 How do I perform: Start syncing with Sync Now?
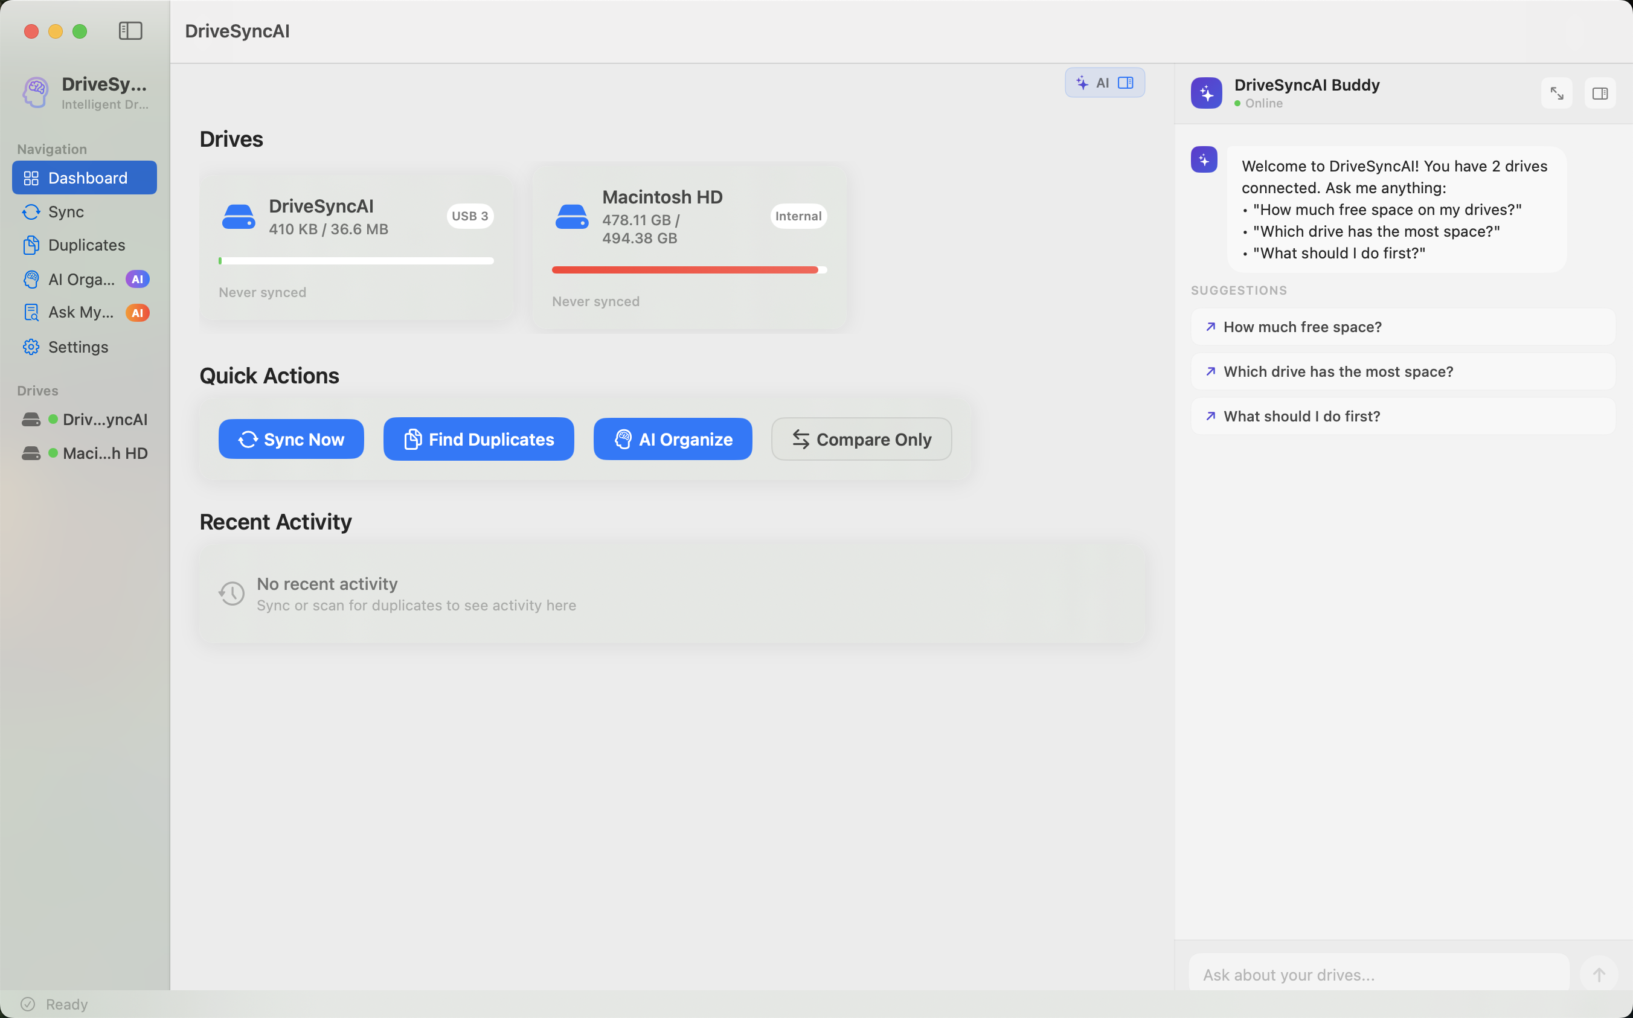[x=291, y=439]
